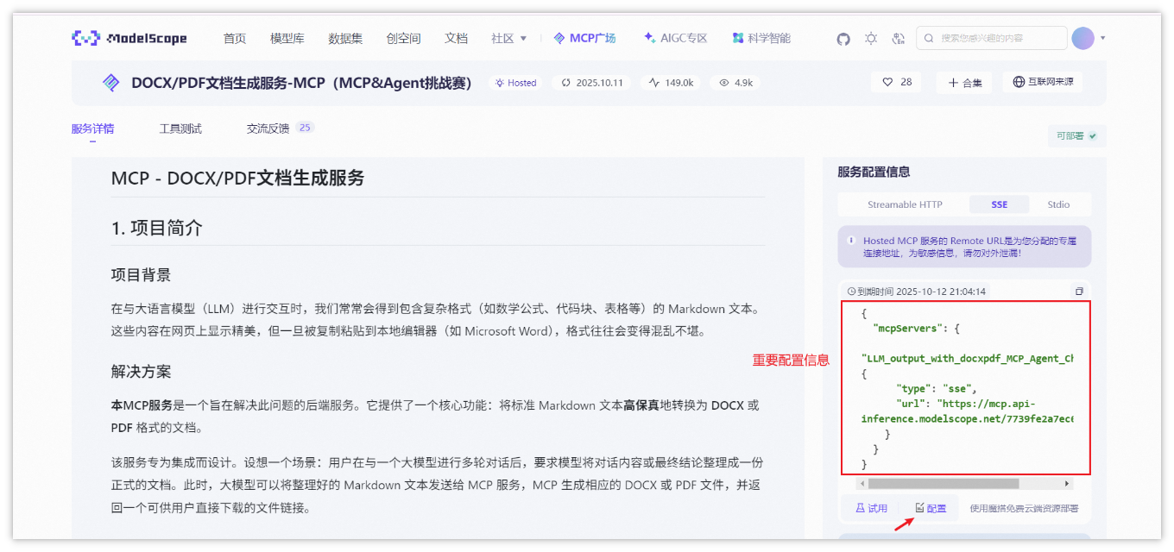1174x552 pixels.
Task: Open the 模型库 menu item
Action: [287, 38]
